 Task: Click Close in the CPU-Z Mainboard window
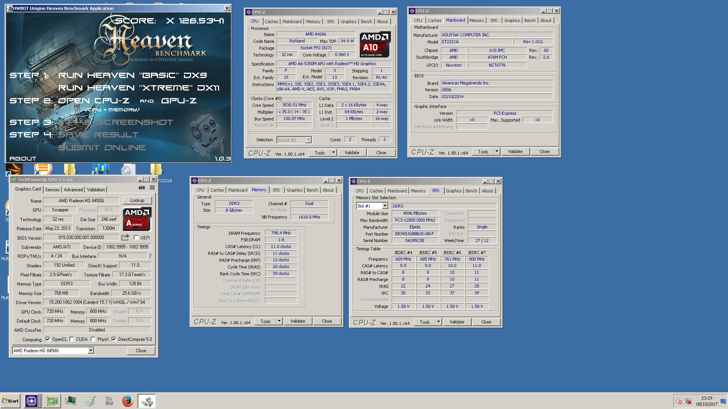(544, 151)
